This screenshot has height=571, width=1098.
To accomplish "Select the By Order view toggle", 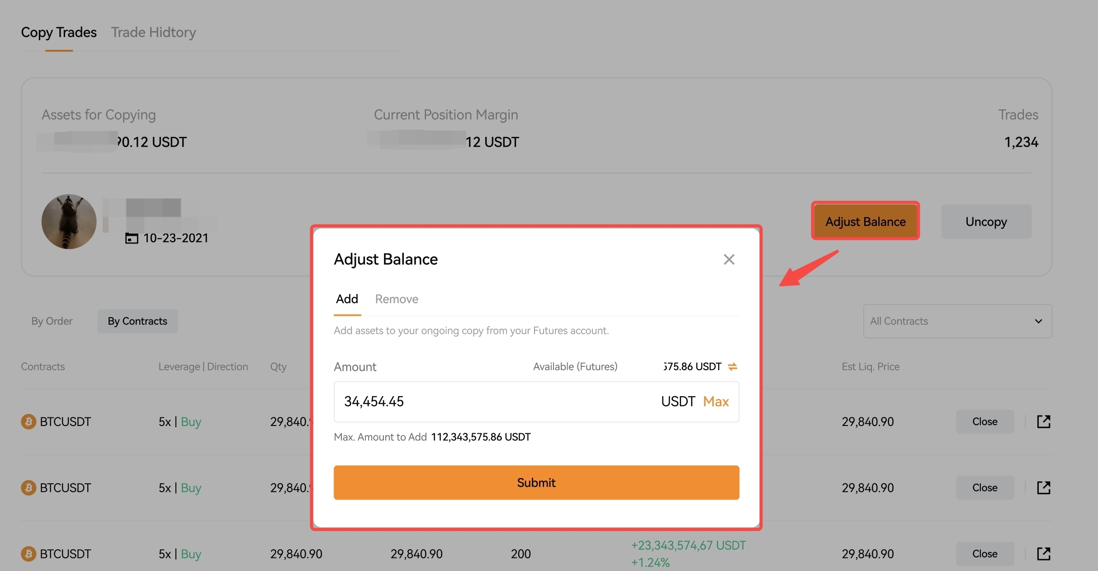I will [52, 321].
